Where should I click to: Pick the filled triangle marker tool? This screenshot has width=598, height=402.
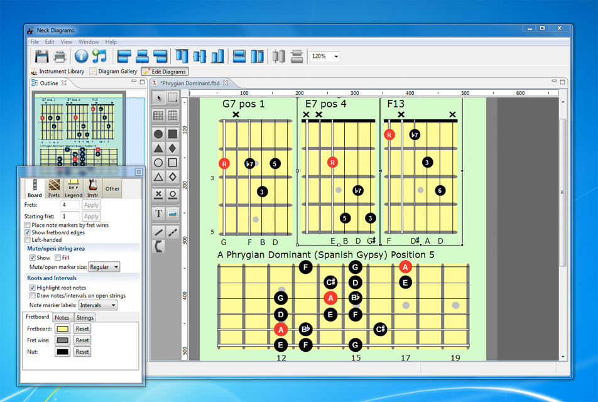tap(159, 148)
